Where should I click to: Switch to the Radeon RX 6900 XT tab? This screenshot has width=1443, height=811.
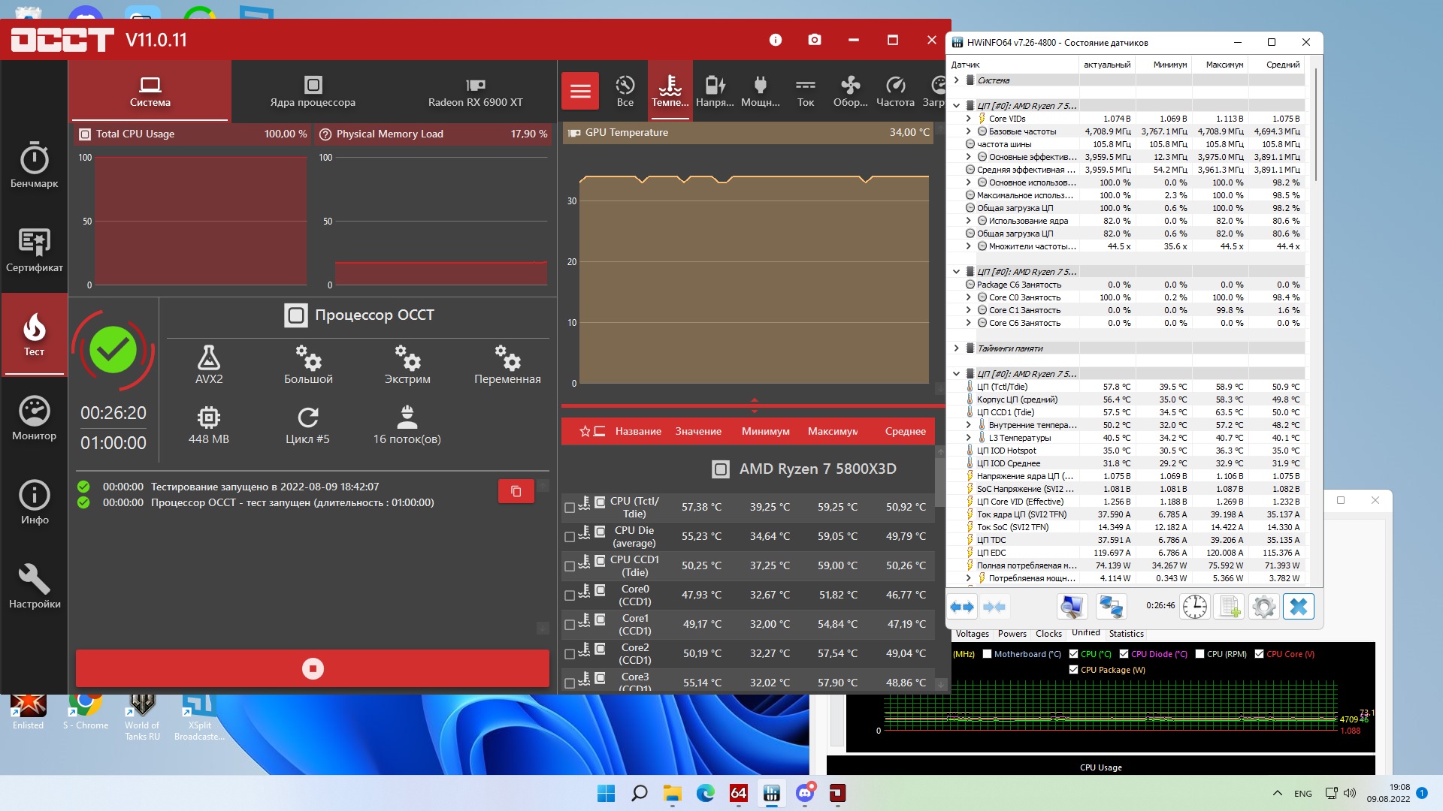tap(475, 91)
